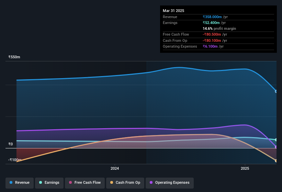Click the 14.6% profit margin text

[x=219, y=28]
